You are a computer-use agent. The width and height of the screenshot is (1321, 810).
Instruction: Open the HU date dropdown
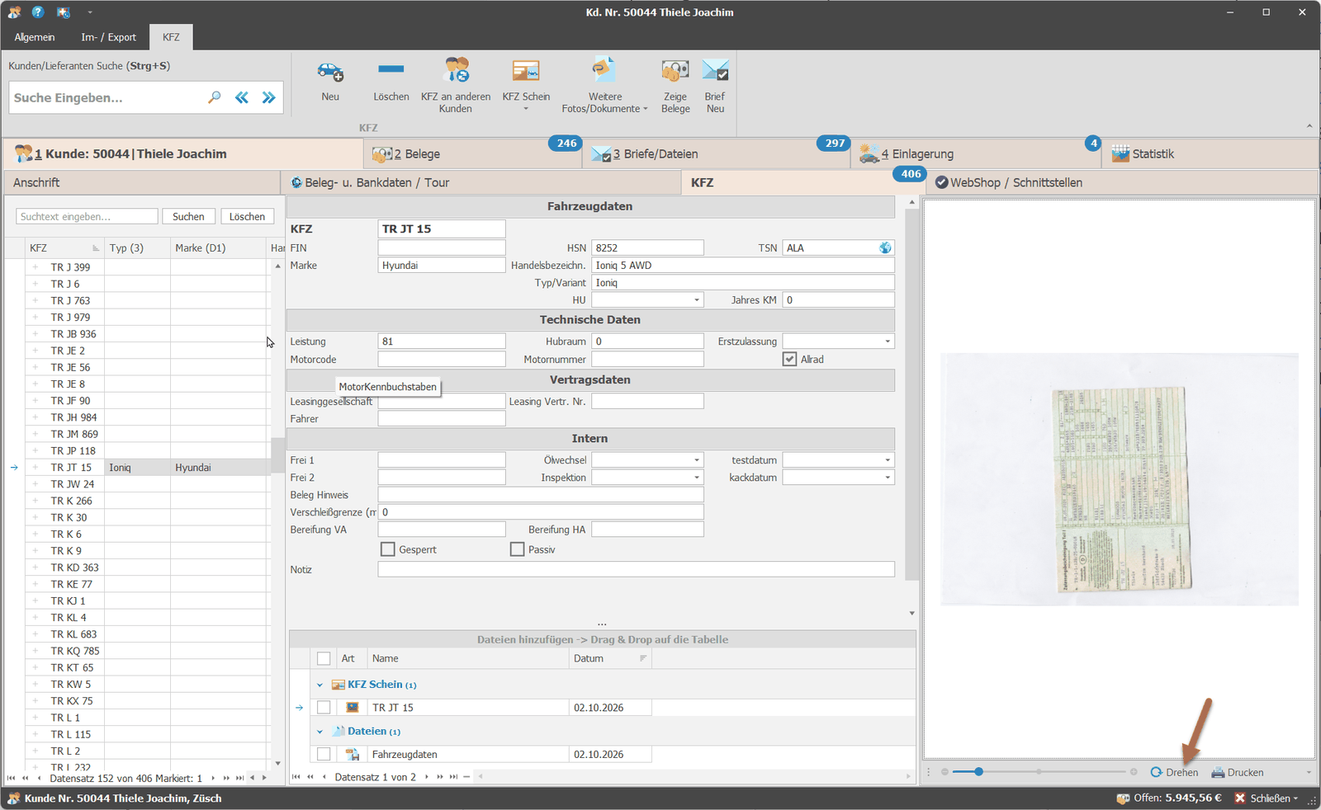(697, 300)
